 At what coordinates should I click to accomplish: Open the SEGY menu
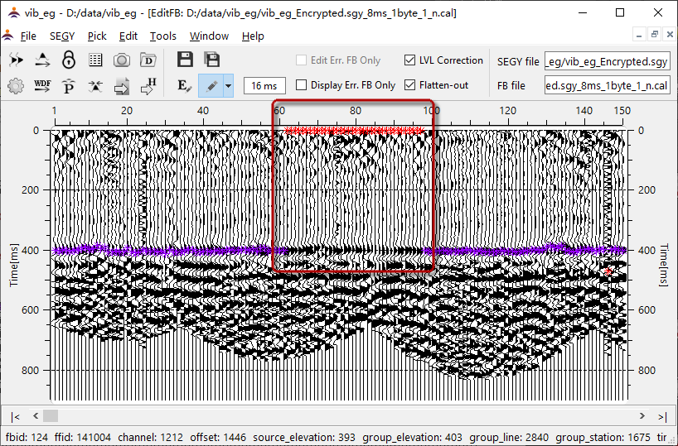62,36
